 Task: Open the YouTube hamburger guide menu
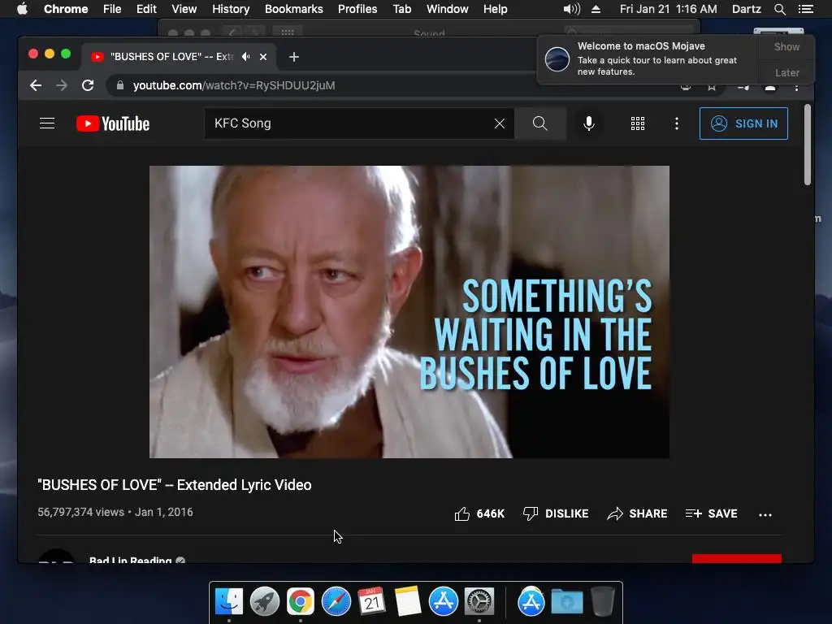tap(47, 123)
